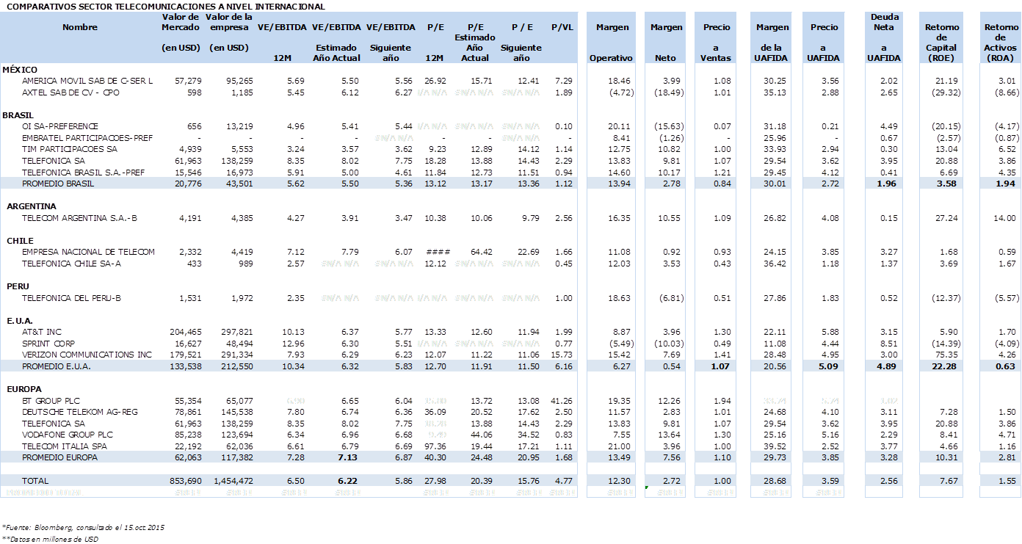The width and height of the screenshot is (1022, 544).
Task: Click the 'TOTAL' row label
Action: coord(35,481)
